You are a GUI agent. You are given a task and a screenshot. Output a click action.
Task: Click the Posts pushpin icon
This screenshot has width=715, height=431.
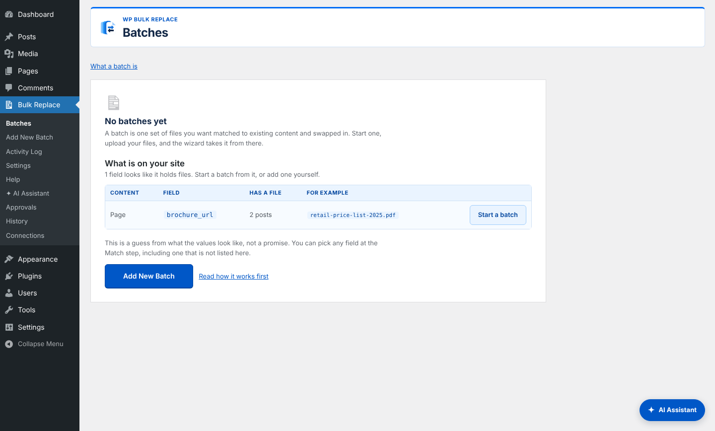(x=9, y=37)
